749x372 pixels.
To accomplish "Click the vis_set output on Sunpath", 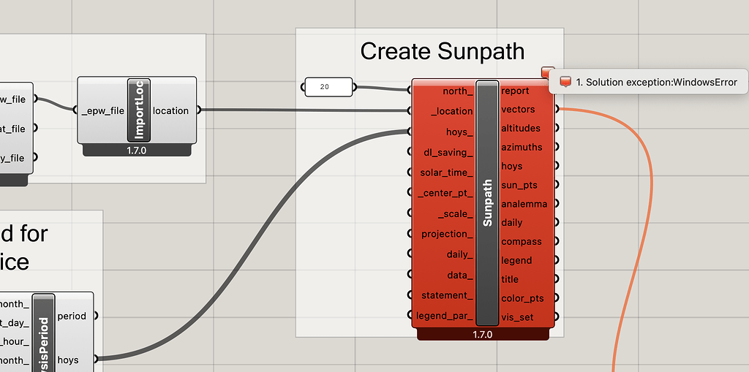I will pyautogui.click(x=517, y=317).
